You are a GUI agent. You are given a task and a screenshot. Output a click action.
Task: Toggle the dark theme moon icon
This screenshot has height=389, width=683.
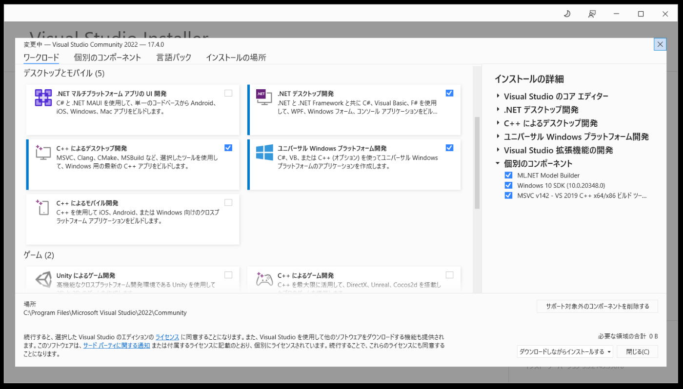(567, 14)
